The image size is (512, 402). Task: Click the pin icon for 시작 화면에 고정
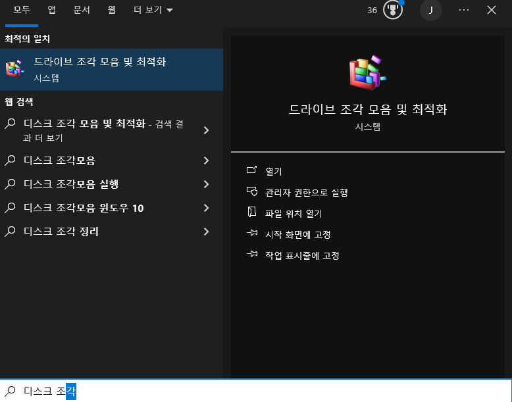point(252,233)
